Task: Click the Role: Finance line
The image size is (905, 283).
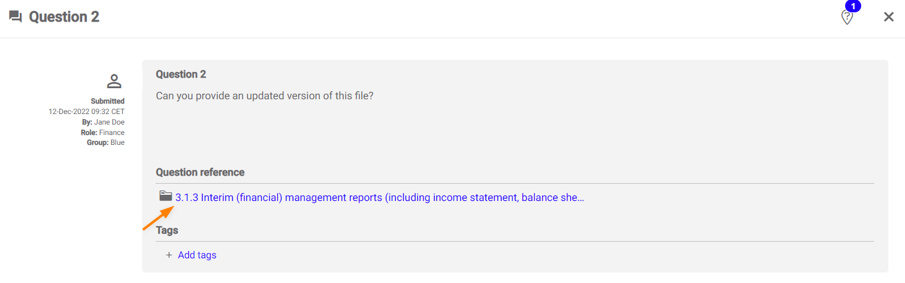Action: click(x=102, y=133)
